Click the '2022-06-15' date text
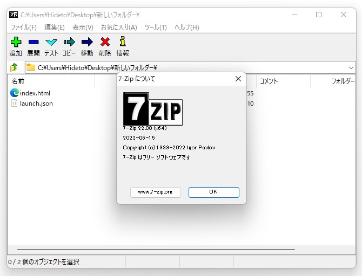Image resolution: width=362 pixels, height=276 pixels. coord(139,138)
